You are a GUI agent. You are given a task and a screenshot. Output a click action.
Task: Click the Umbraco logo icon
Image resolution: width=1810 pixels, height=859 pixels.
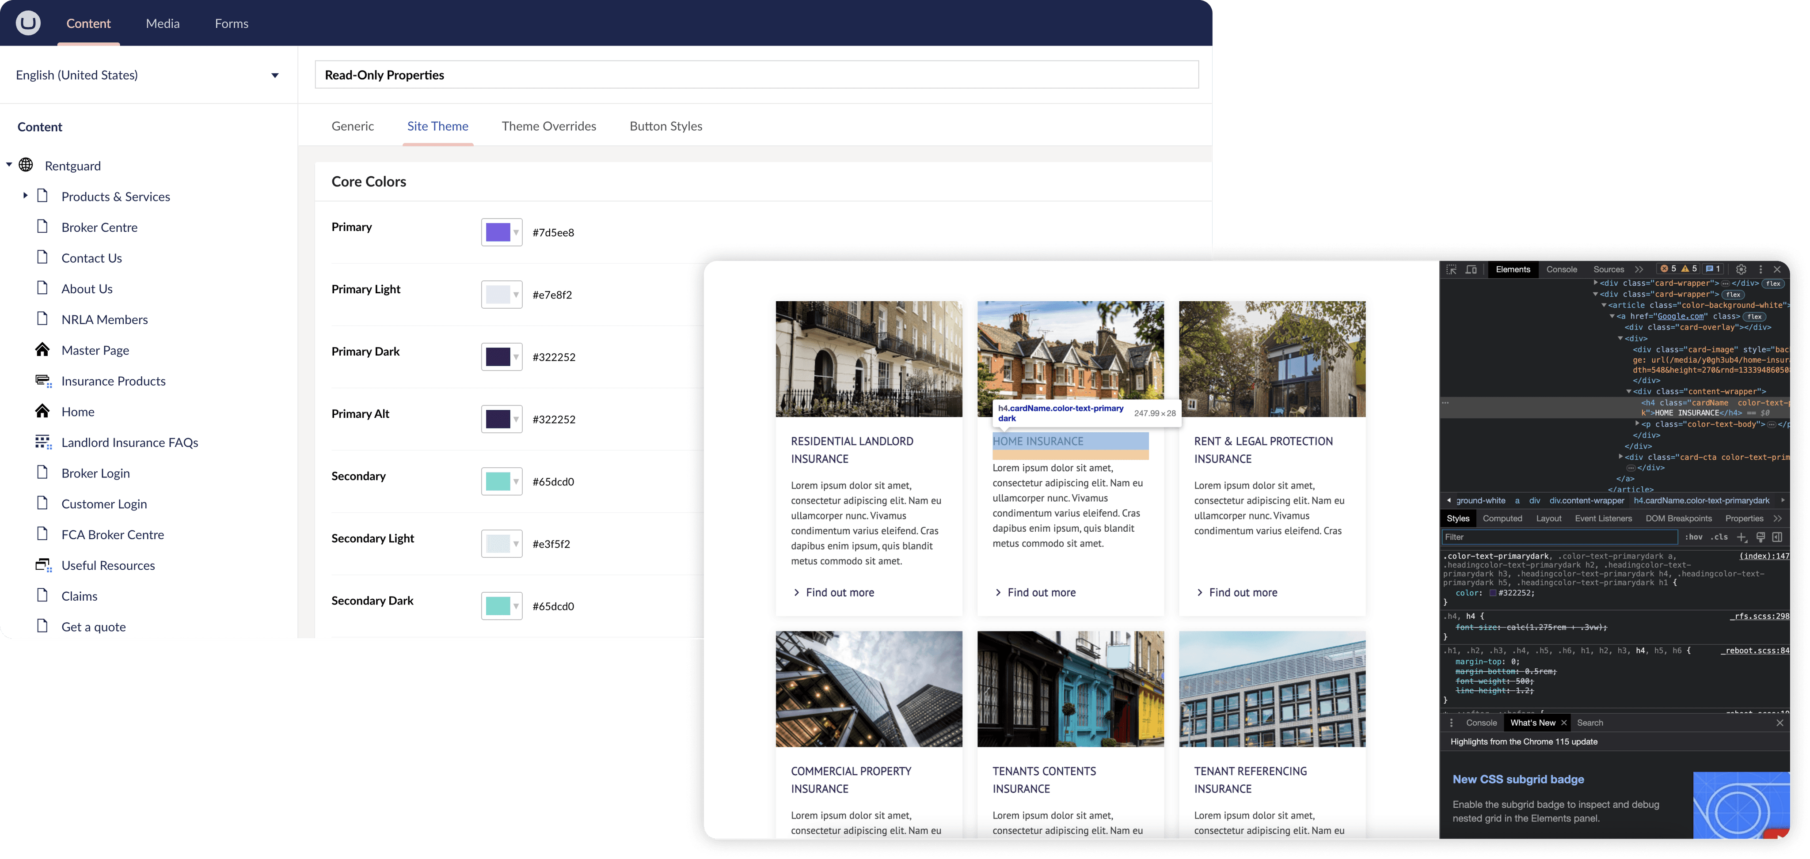tap(28, 23)
